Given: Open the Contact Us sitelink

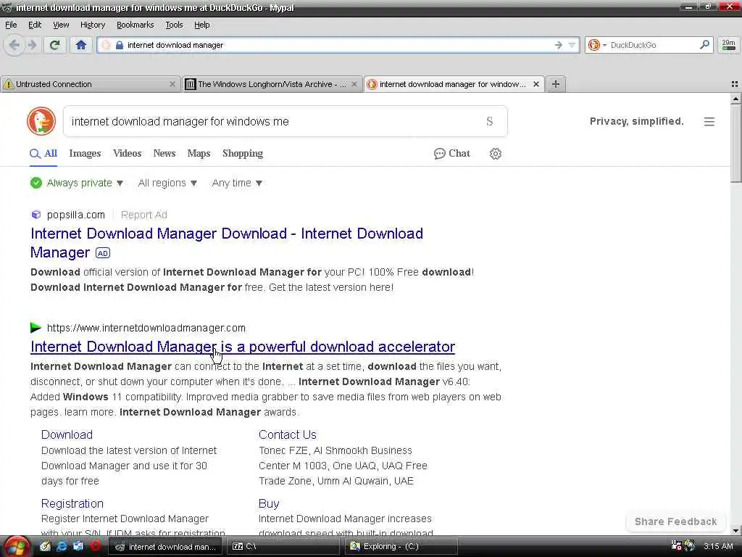Looking at the screenshot, I should coord(287,435).
